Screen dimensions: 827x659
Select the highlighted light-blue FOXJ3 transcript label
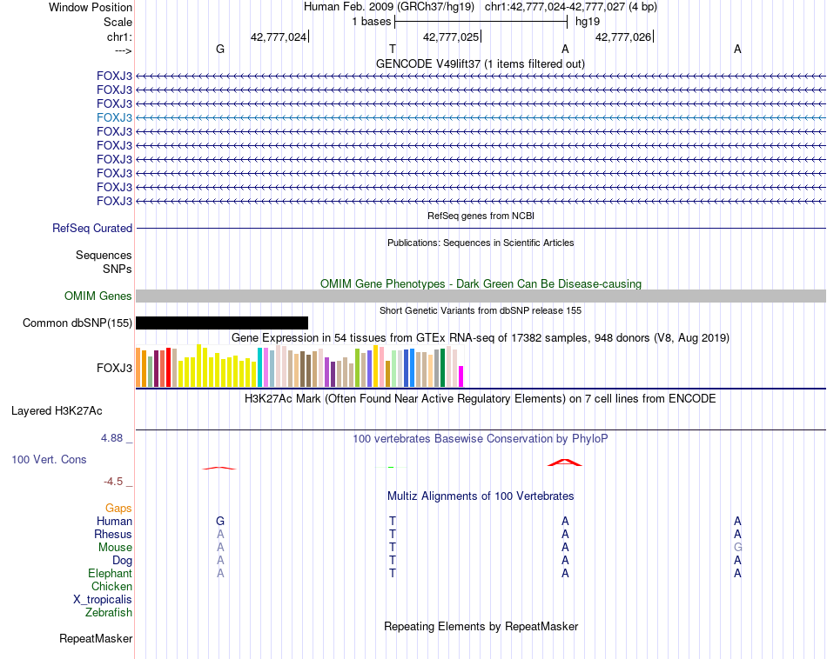[114, 117]
